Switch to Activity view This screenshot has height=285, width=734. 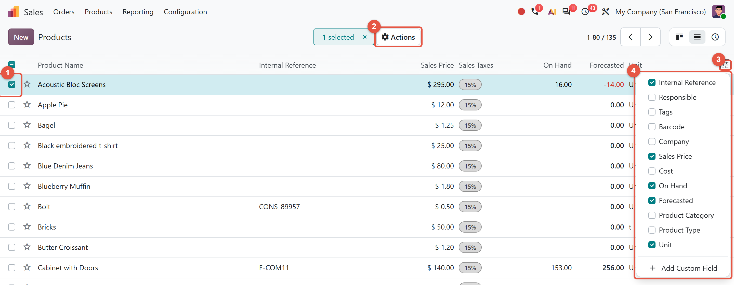point(715,37)
